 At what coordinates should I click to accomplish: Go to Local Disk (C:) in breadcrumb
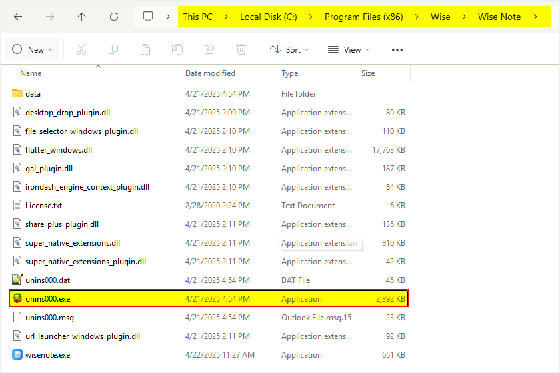[x=269, y=17]
